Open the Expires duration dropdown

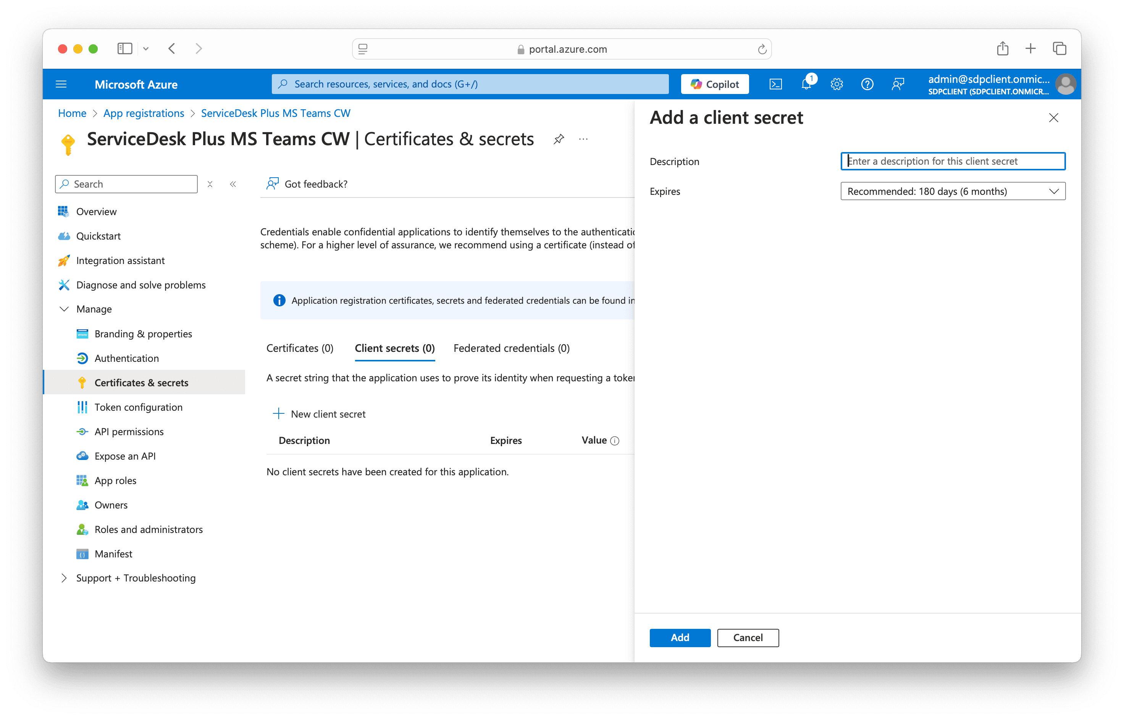click(952, 191)
